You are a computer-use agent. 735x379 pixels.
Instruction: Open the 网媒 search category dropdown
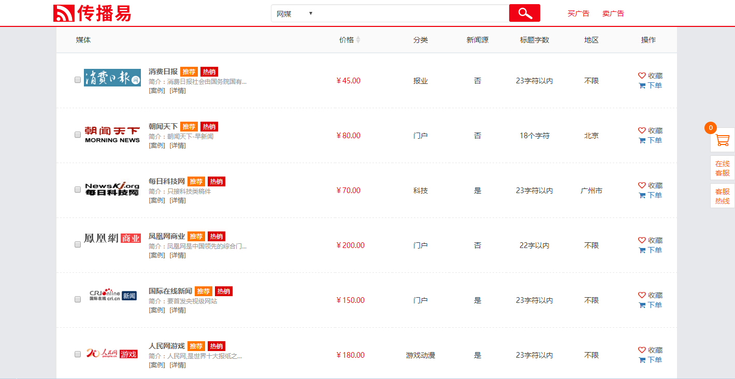294,13
